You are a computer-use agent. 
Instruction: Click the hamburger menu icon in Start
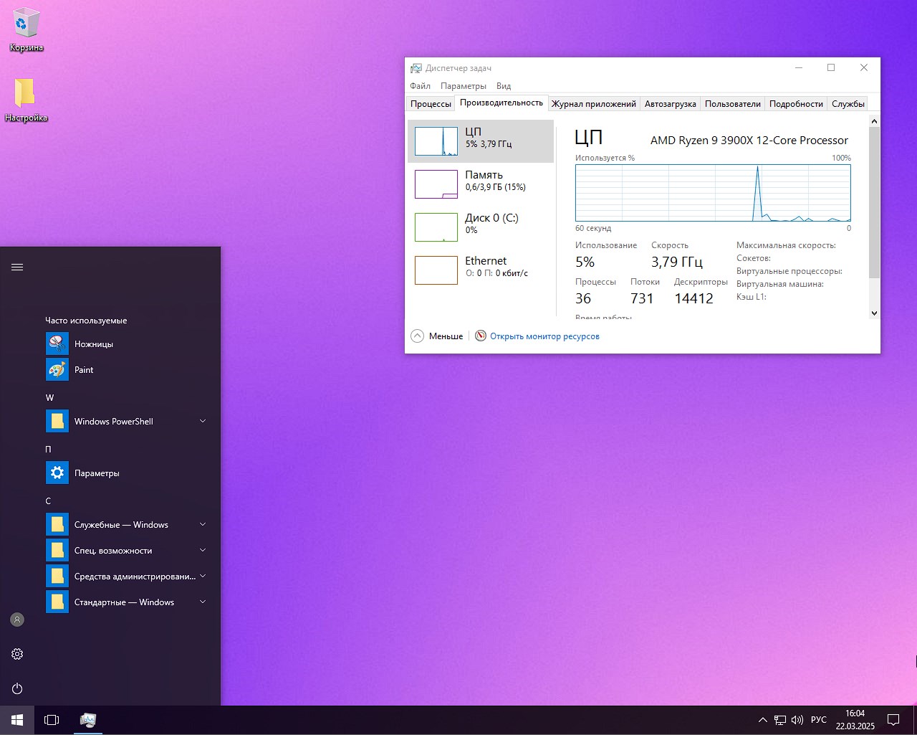[17, 267]
